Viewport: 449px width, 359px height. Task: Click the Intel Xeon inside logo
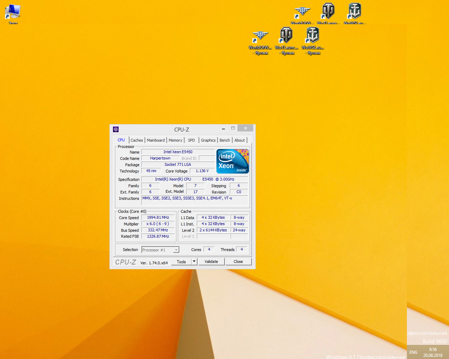tap(233, 161)
